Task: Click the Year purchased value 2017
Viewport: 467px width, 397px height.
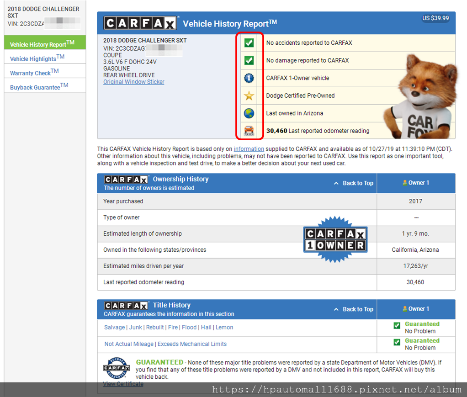Action: pyautogui.click(x=415, y=201)
